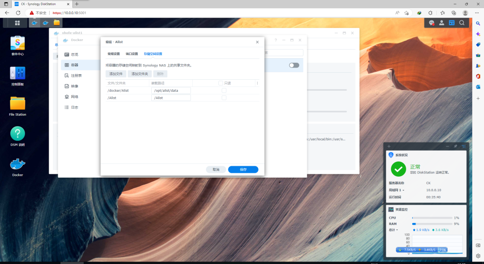Check read-only for /docker/Alist row
The image size is (484, 264).
[224, 90]
